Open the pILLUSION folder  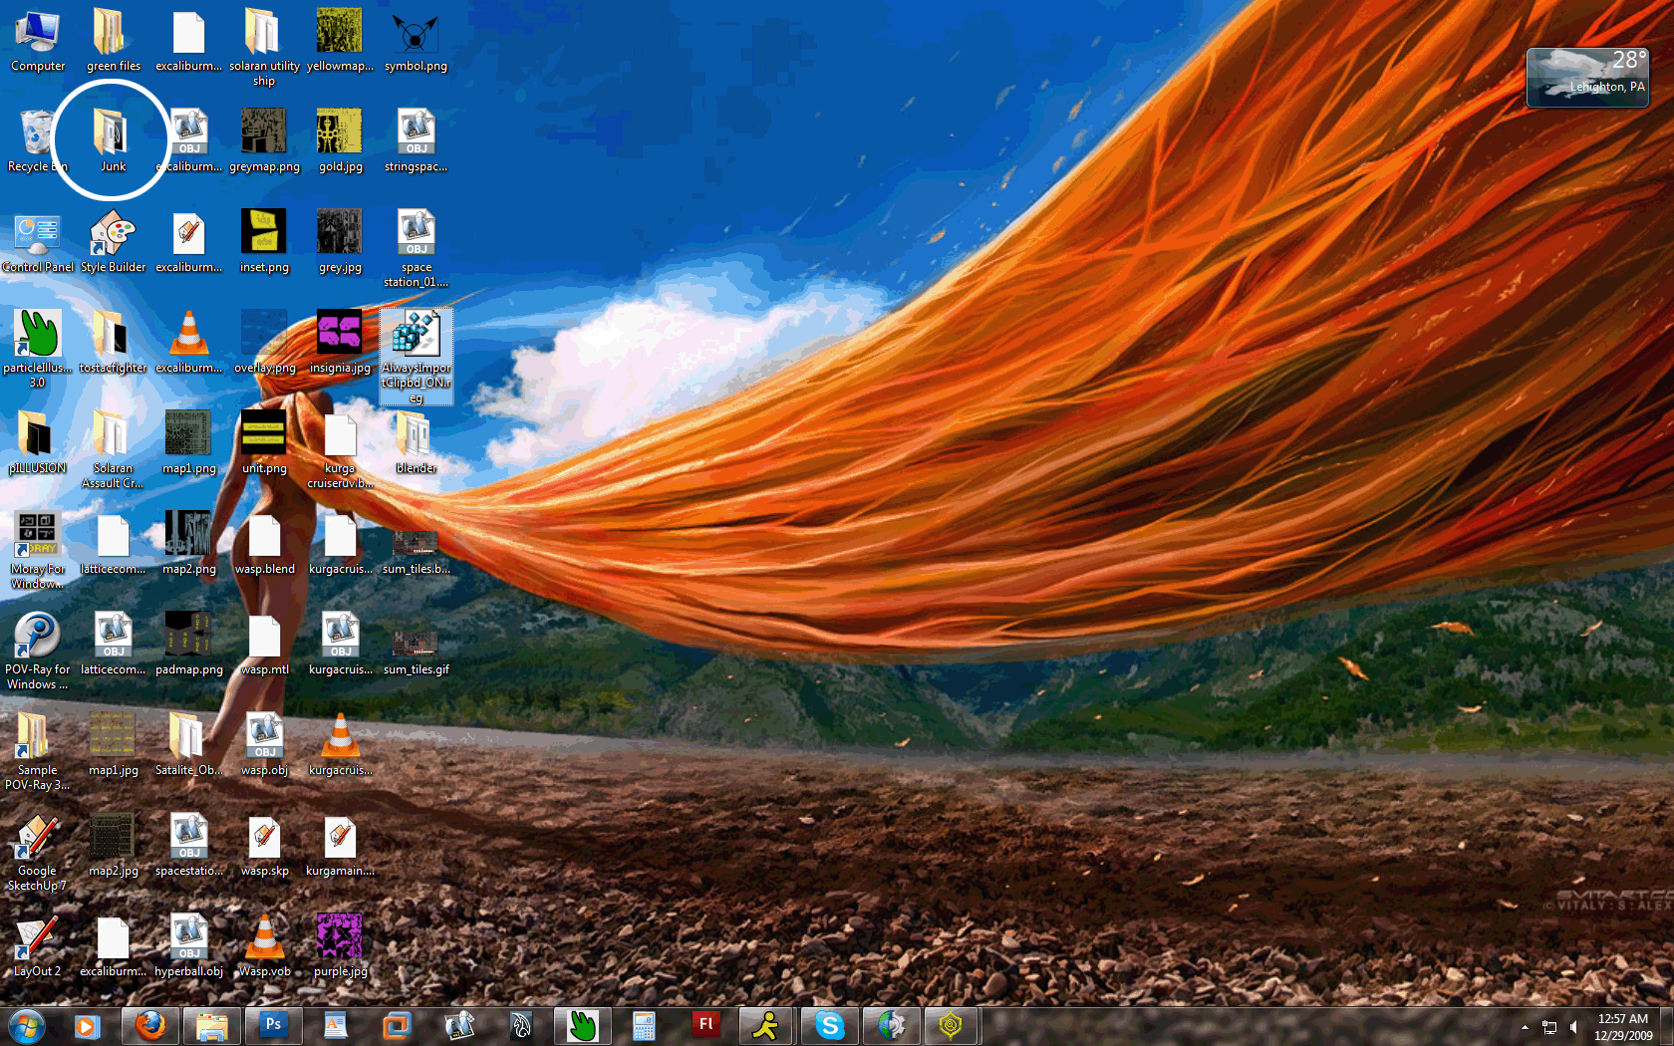click(38, 443)
